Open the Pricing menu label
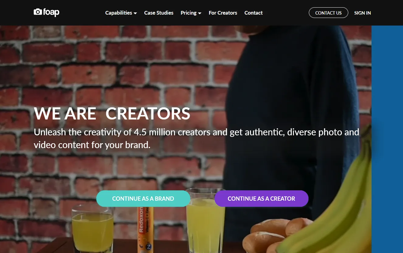403x253 pixels. click(x=188, y=13)
